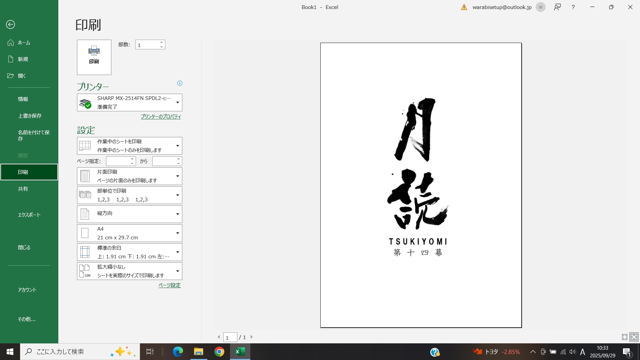This screenshot has width=640, height=360.
Task: Open File Explorer in the taskbar
Action: (x=198, y=352)
